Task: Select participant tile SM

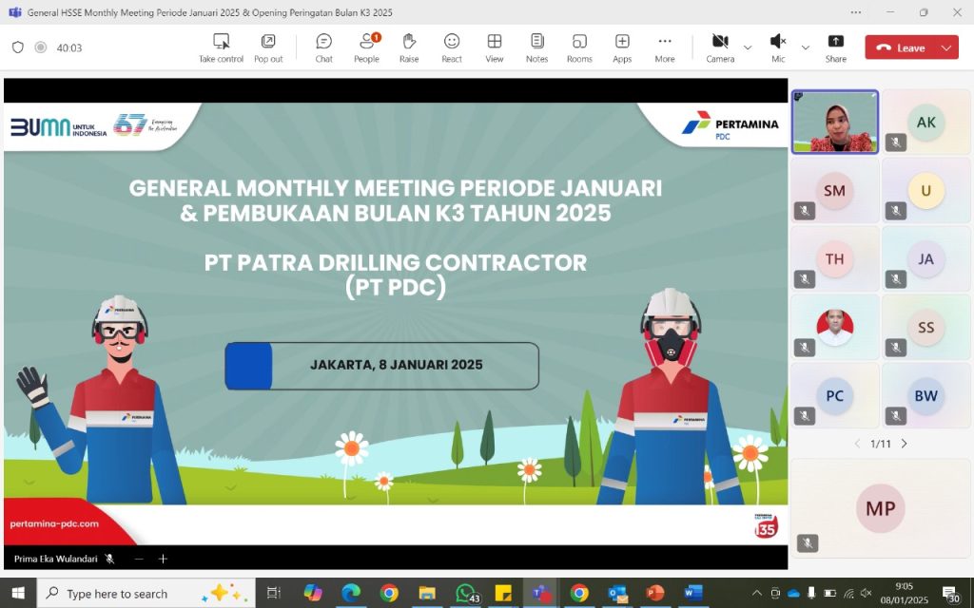Action: [x=835, y=190]
